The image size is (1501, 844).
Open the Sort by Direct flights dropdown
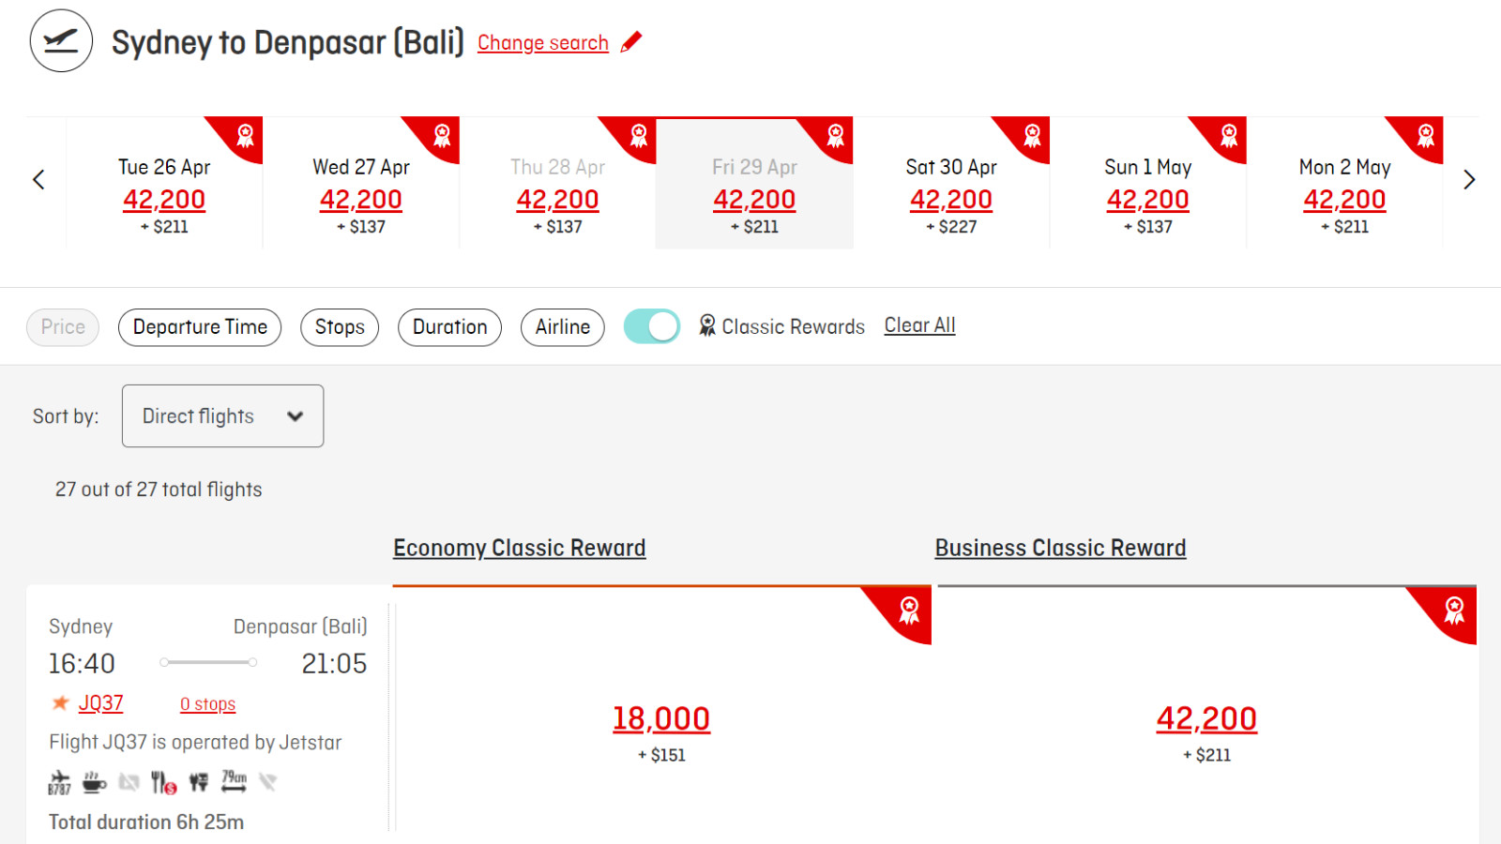222,415
